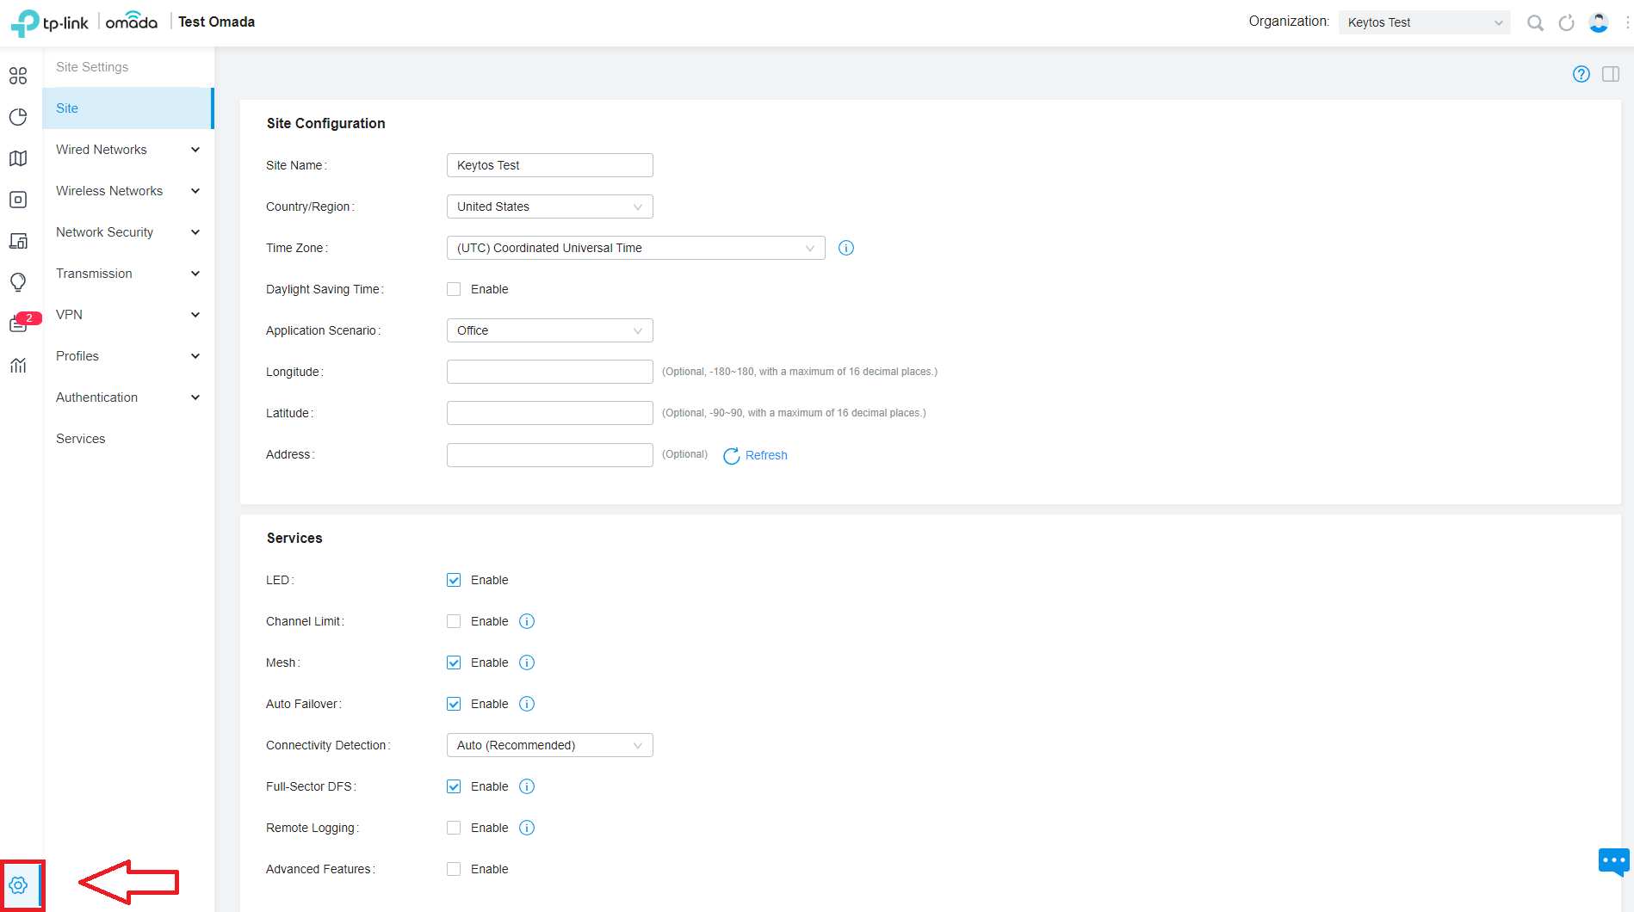Image resolution: width=1634 pixels, height=912 pixels.
Task: Open the more options dots in top bar
Action: pyautogui.click(x=1627, y=23)
